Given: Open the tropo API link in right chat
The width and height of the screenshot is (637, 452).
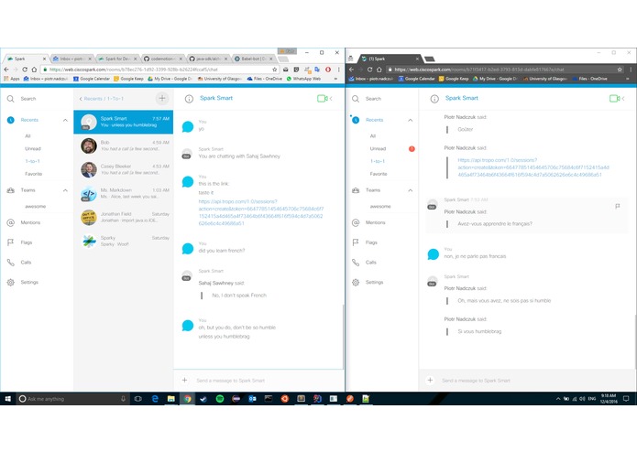Looking at the screenshot, I should (x=533, y=167).
